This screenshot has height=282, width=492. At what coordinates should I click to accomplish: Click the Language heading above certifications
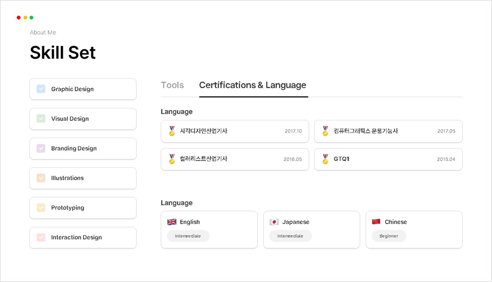(177, 112)
